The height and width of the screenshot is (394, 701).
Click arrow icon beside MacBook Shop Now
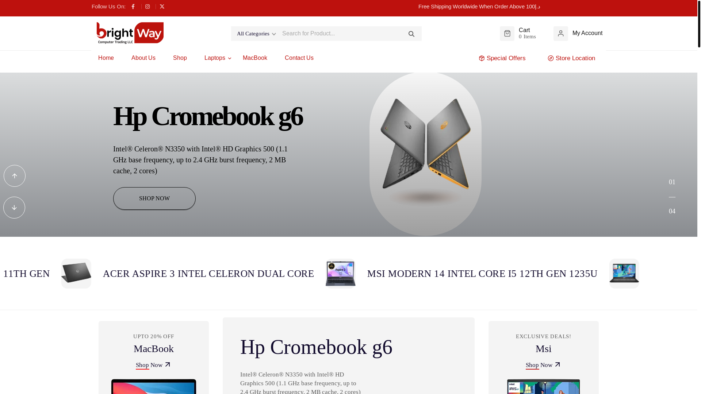pos(168,364)
